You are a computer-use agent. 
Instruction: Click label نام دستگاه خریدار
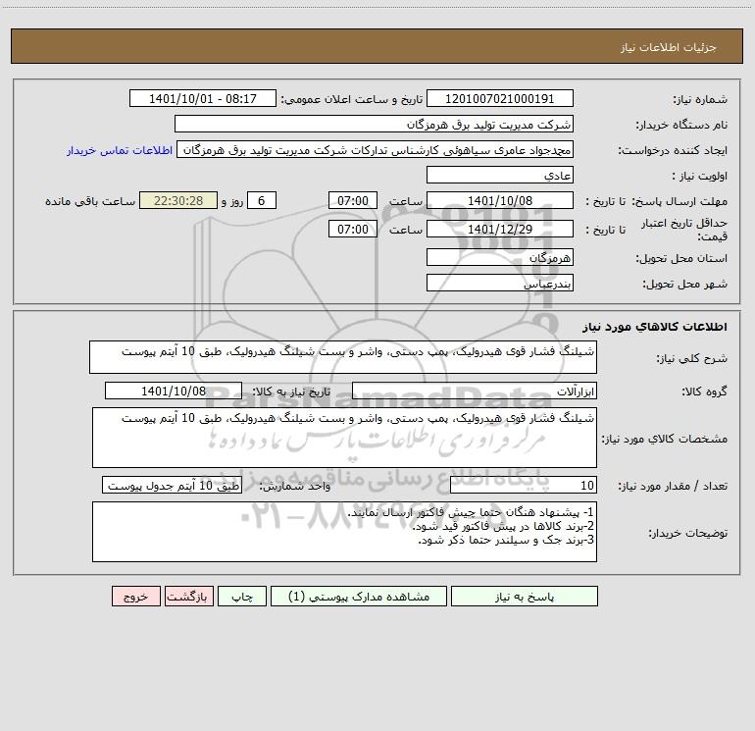click(x=681, y=125)
